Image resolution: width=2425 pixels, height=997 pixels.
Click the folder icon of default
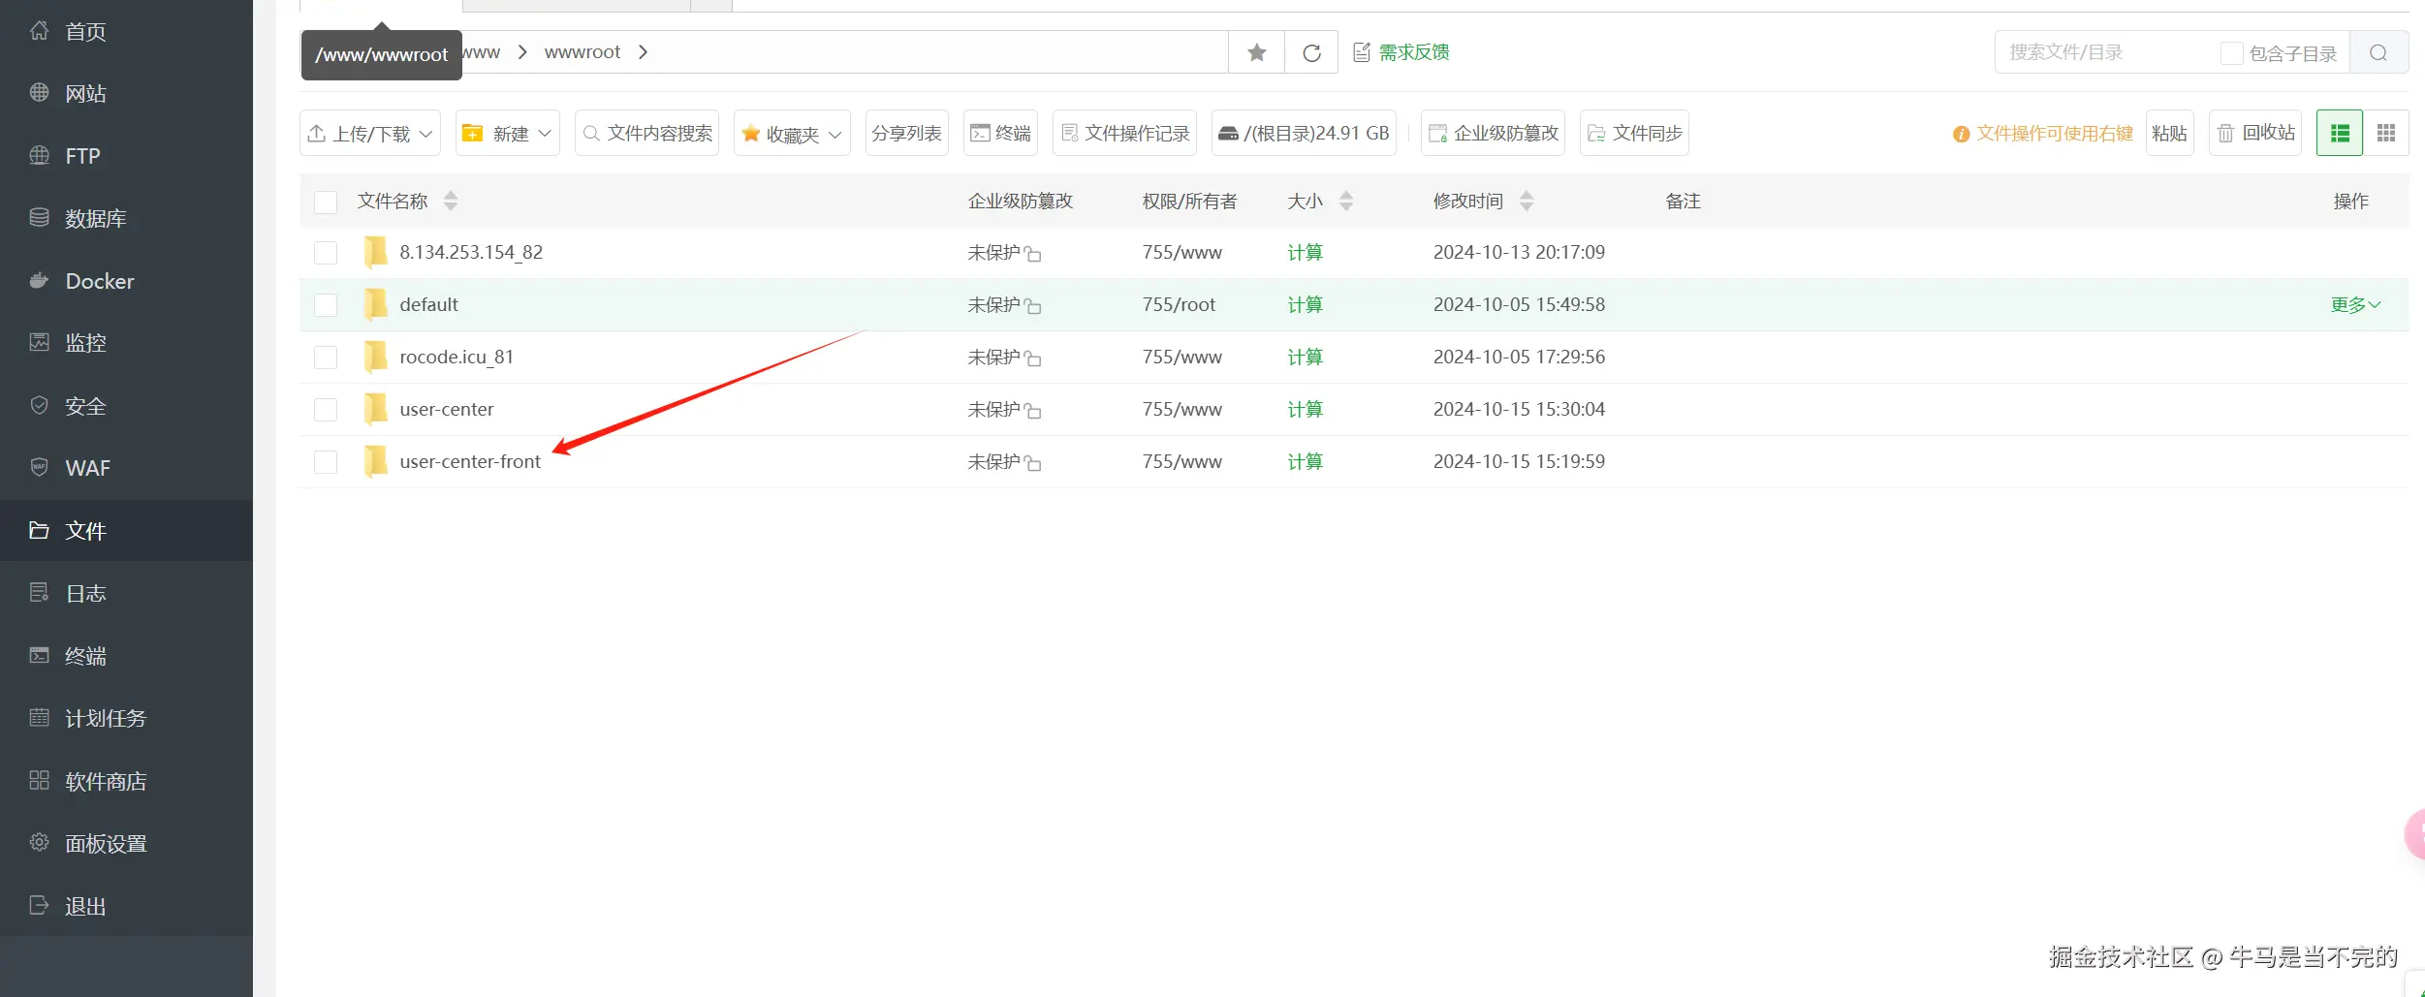[x=375, y=304]
